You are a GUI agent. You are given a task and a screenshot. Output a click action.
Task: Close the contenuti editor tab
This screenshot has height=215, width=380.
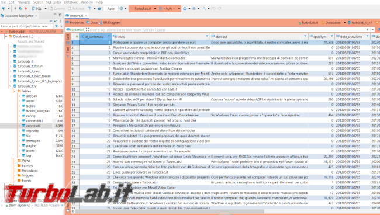click(86, 16)
